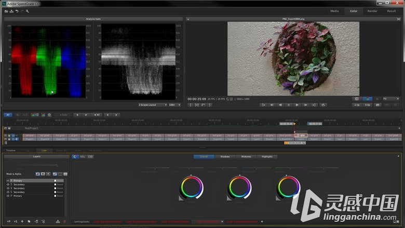Click the open project folder icon
This screenshot has width=405, height=228.
6,11
